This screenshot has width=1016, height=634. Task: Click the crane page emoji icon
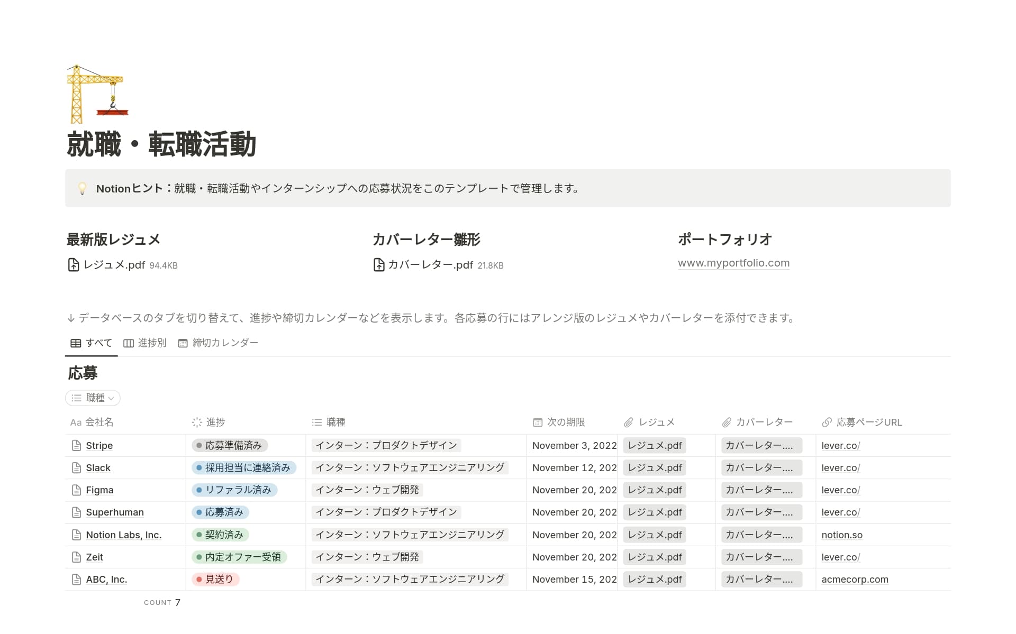click(x=98, y=94)
